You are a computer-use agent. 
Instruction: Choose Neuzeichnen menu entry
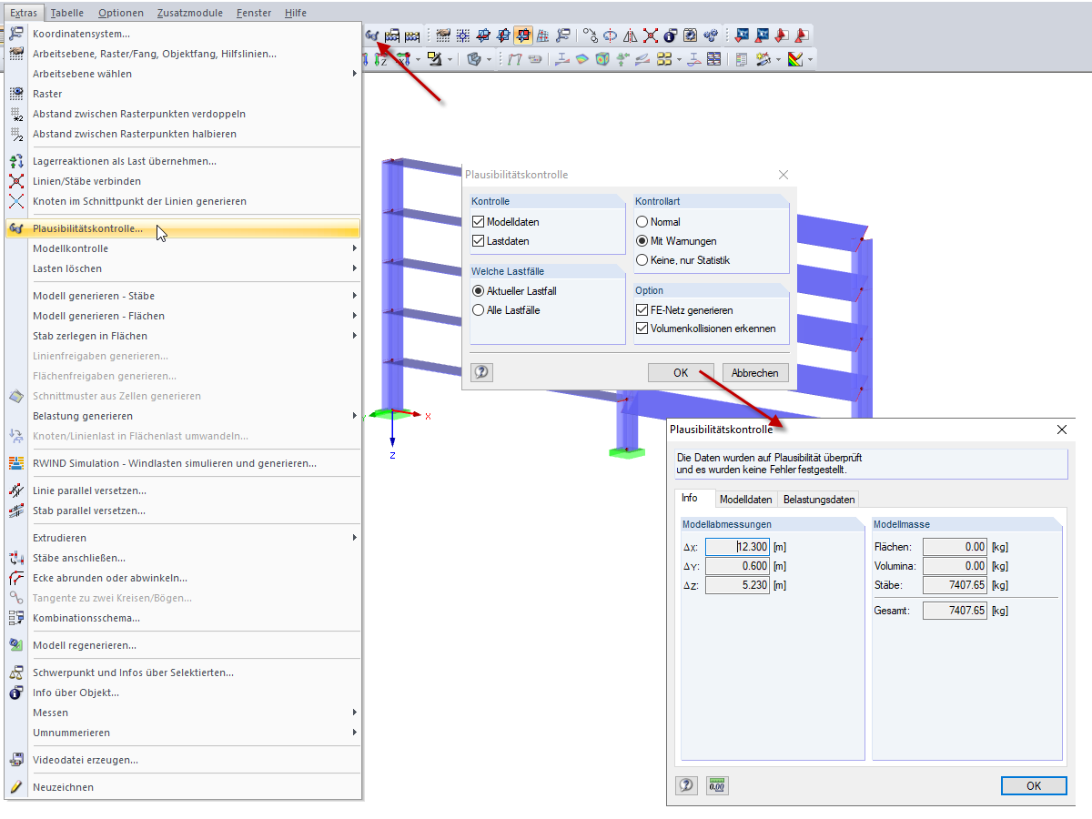coord(183,787)
